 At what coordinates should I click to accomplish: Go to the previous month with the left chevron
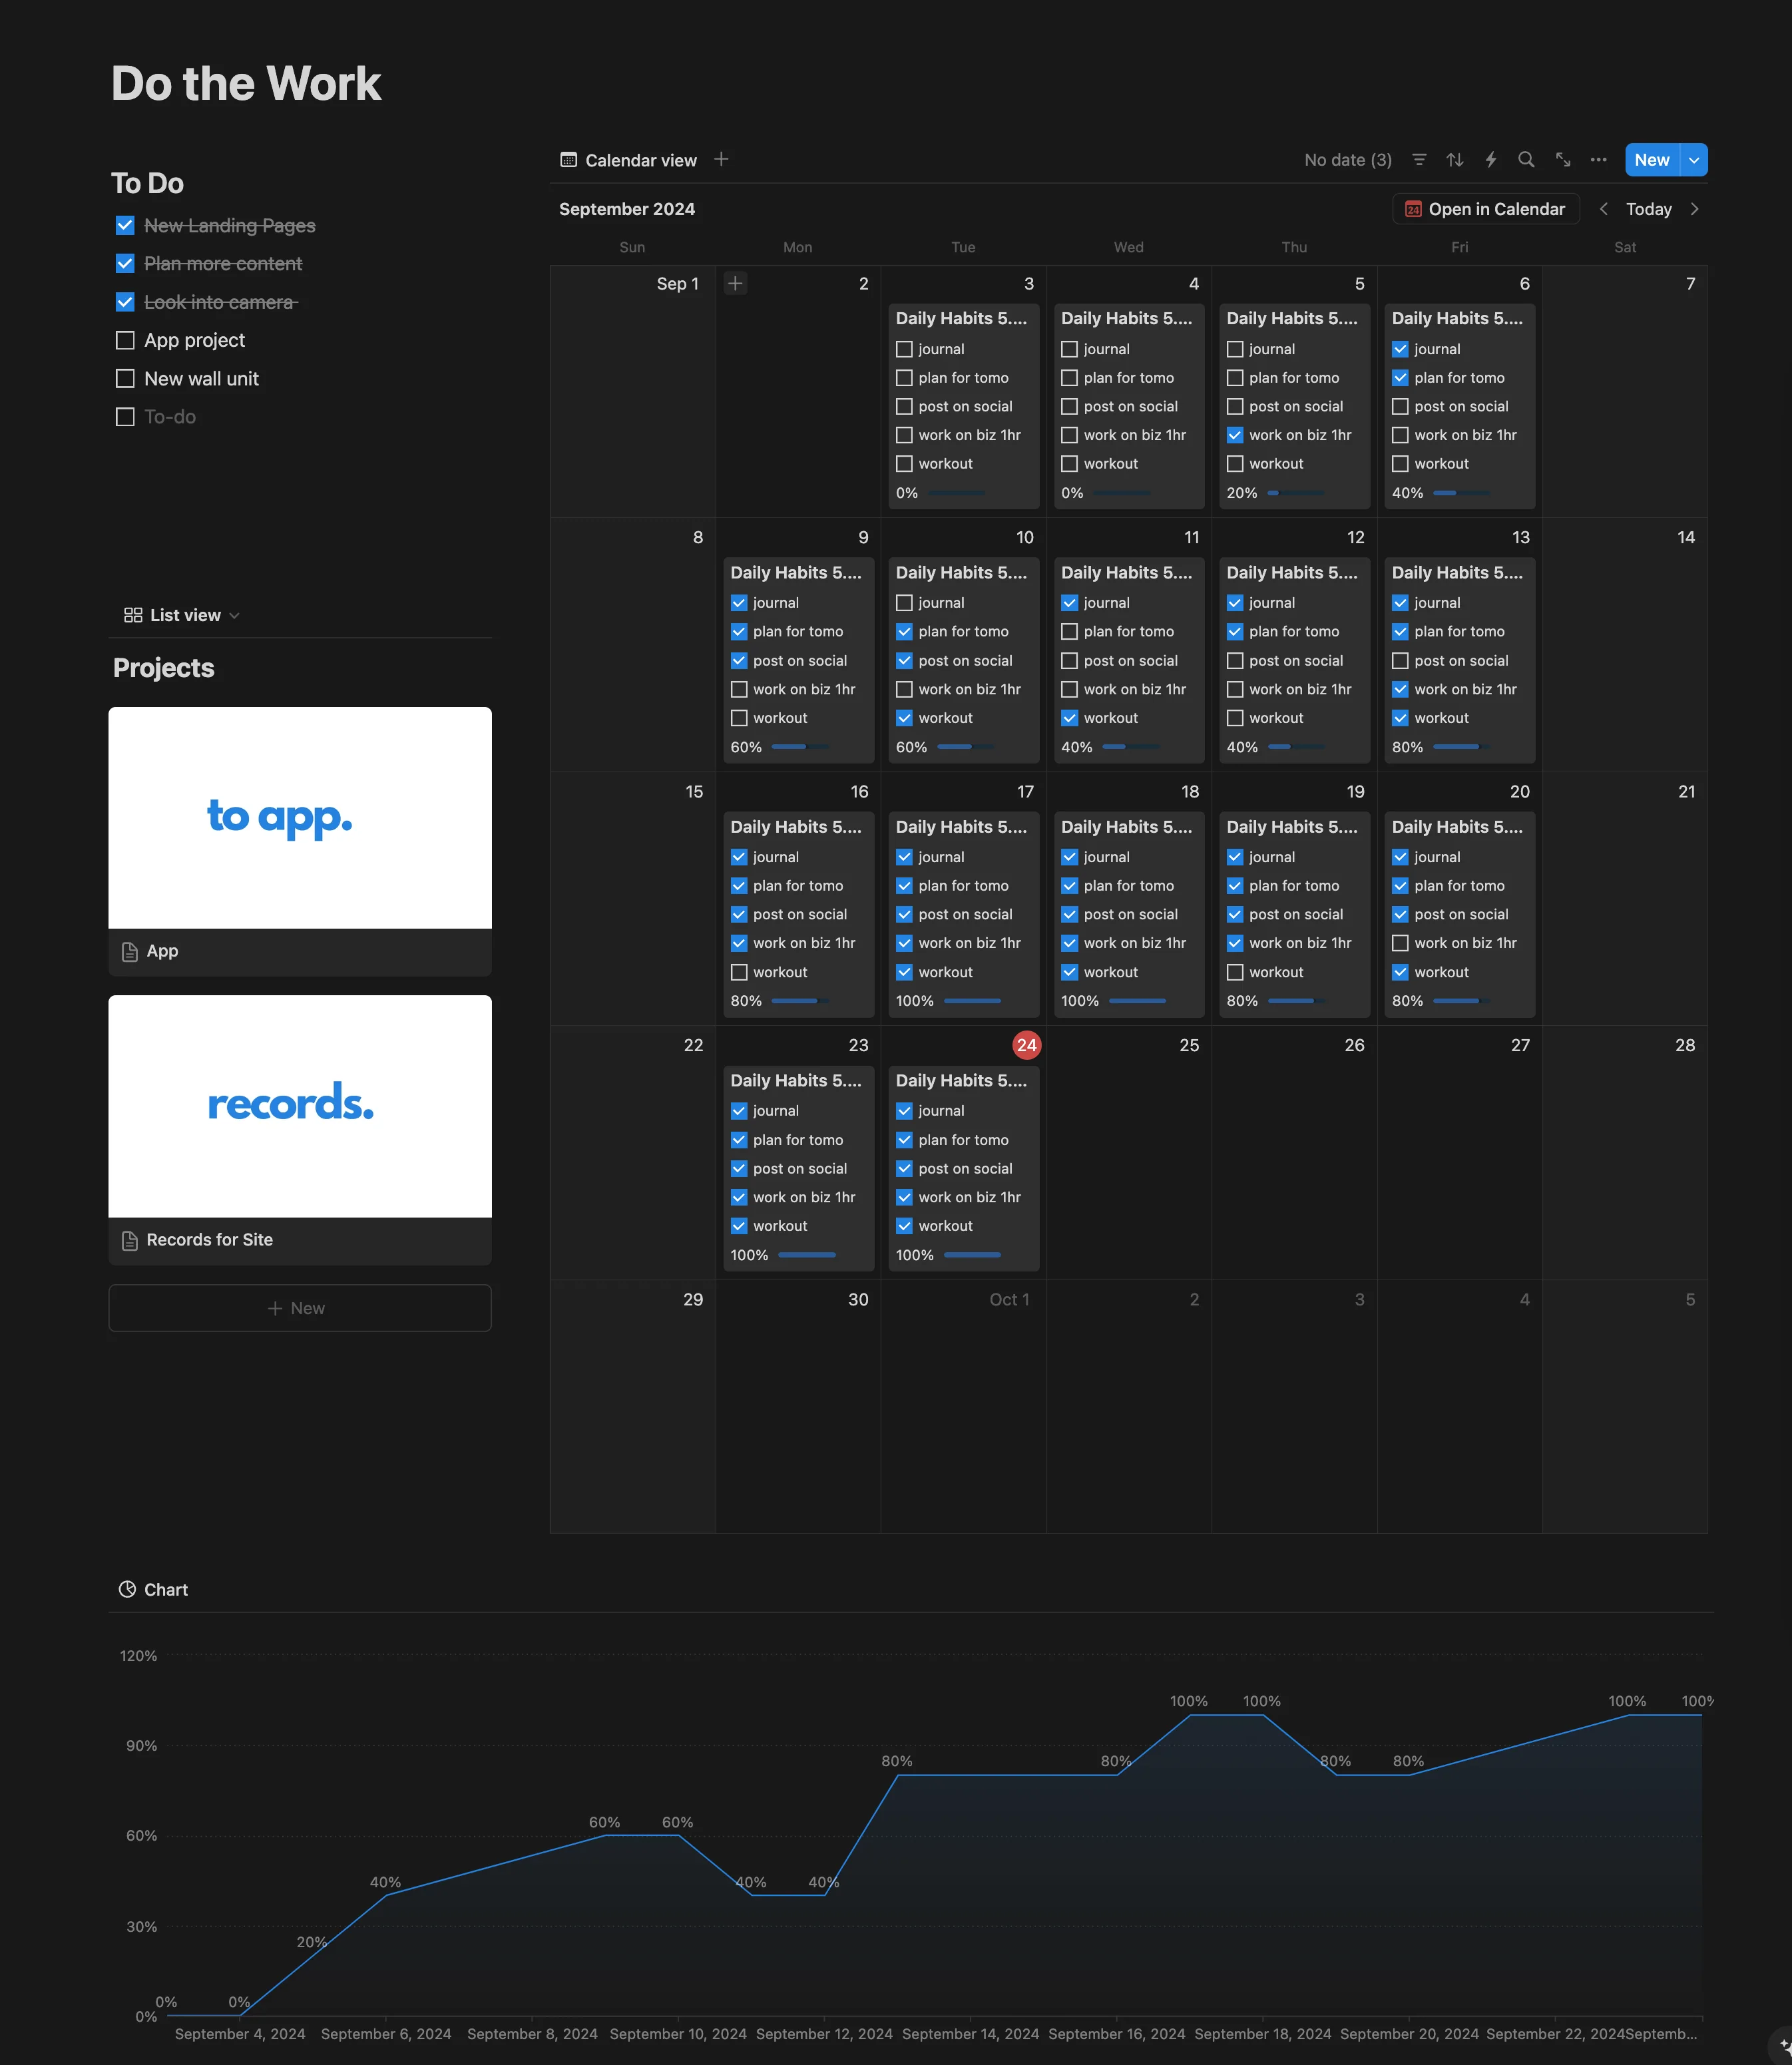click(1603, 209)
